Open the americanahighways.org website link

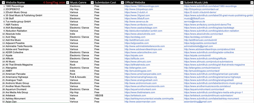(x=141, y=77)
